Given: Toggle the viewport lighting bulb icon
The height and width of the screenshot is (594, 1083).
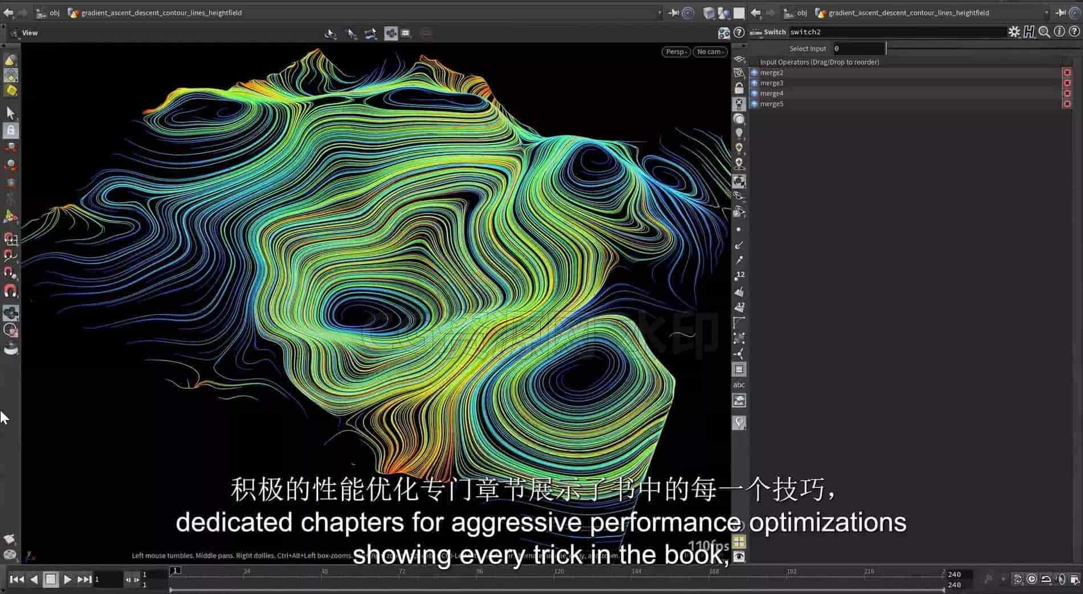Looking at the screenshot, I should pos(739,133).
